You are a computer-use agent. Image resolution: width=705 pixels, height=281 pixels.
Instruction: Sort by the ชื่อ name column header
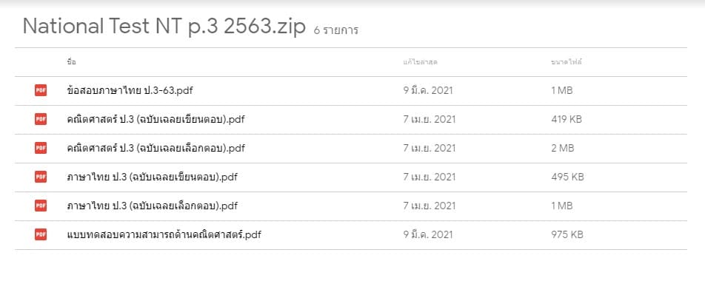coord(71,62)
